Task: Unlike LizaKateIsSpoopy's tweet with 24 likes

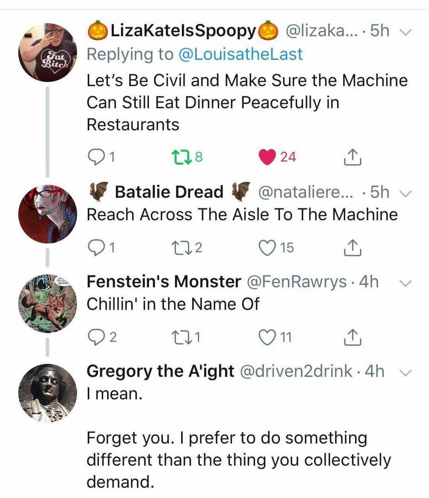Action: 267,157
